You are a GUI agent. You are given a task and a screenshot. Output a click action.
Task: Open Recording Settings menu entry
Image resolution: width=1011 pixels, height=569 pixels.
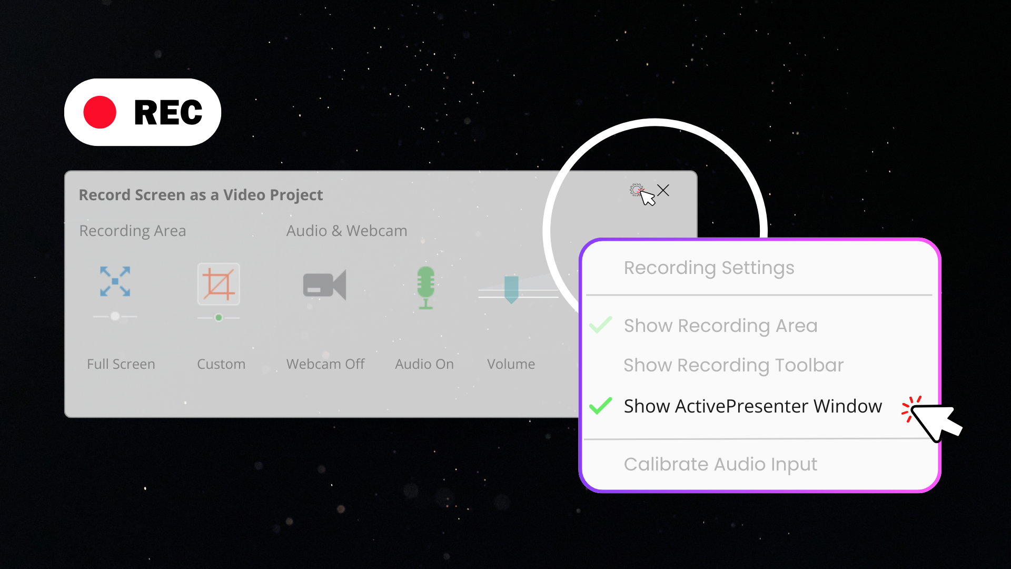pyautogui.click(x=709, y=268)
